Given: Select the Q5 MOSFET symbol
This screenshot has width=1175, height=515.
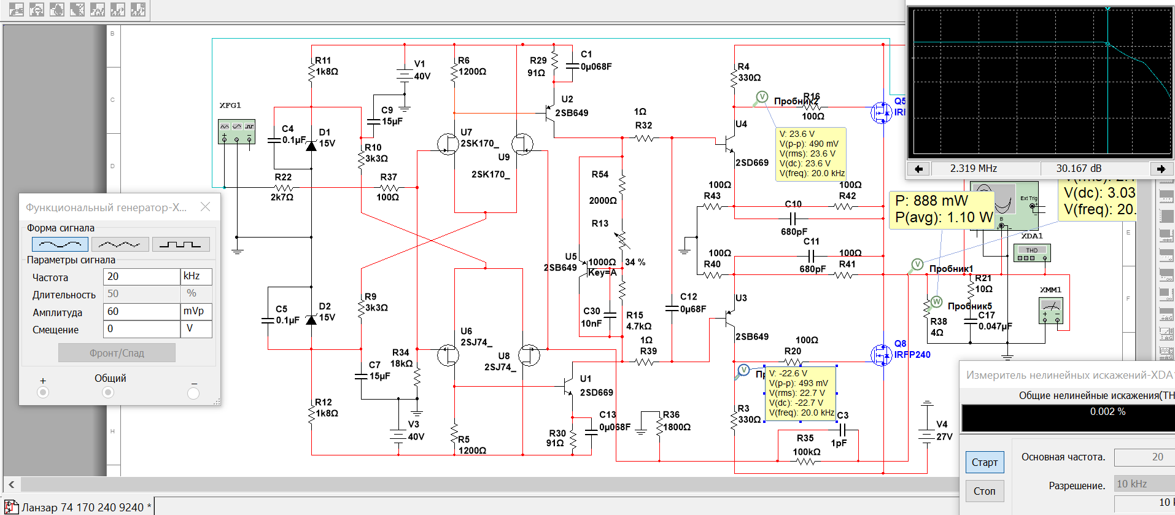Looking at the screenshot, I should coord(882,113).
